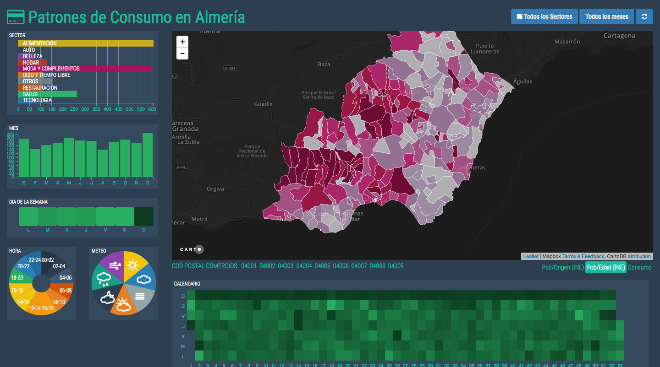Switch to Consumo map layer
The image size is (660, 367).
[639, 267]
